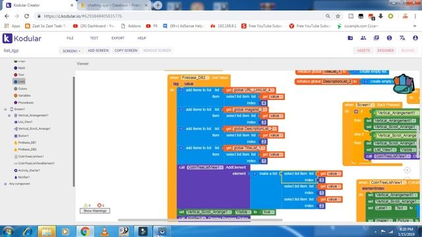The width and height of the screenshot is (422, 237).
Task: Open the Apps bookmarks shortcut
Action: [x=13, y=26]
